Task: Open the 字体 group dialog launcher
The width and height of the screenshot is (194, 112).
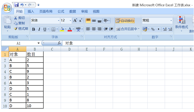Action: click(x=82, y=36)
